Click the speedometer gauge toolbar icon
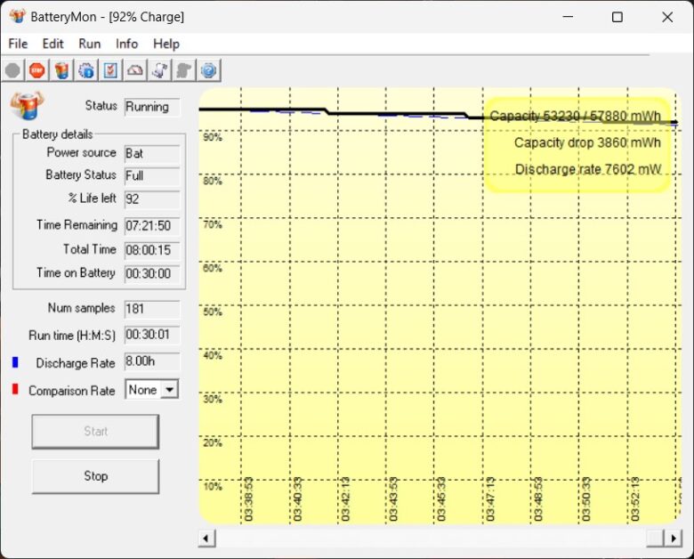 [x=135, y=70]
